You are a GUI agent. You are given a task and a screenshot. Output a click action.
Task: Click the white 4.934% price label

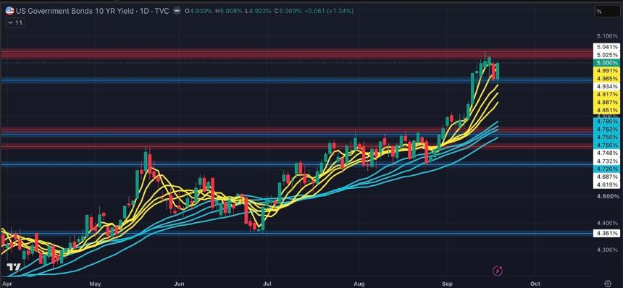tap(606, 86)
